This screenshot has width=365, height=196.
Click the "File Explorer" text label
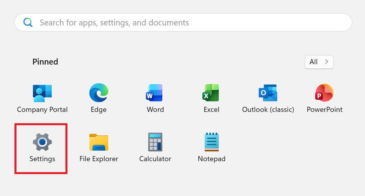coord(99,159)
